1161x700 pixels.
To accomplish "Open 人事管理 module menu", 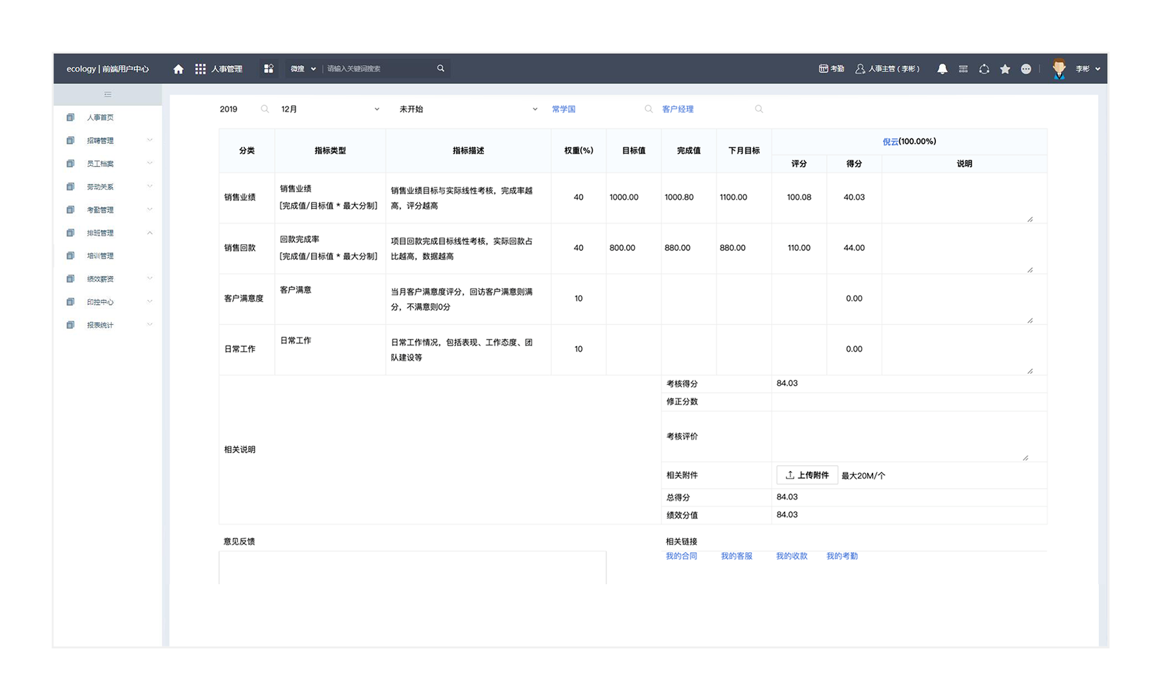I will [x=227, y=69].
